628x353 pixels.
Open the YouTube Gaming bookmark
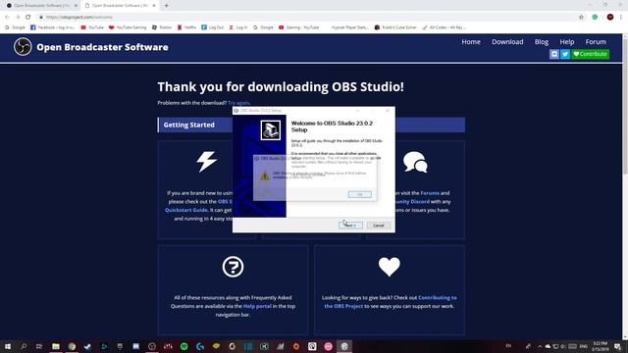pyautogui.click(x=128, y=27)
